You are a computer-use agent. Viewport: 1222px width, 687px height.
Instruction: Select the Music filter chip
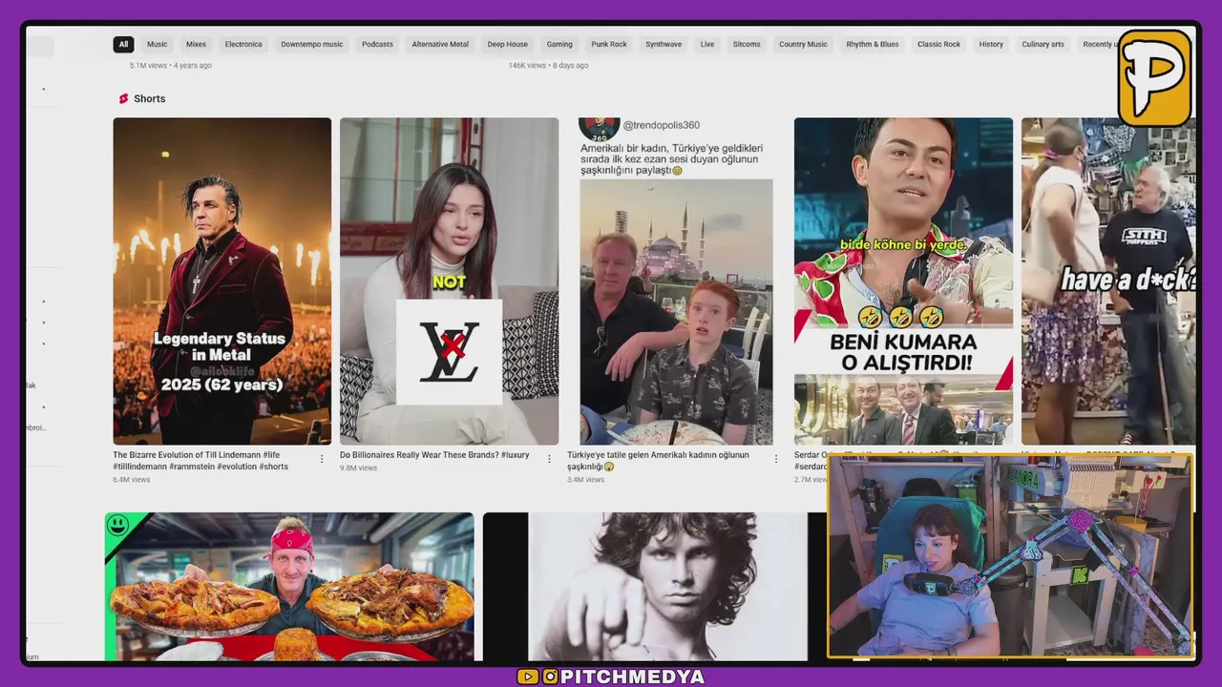157,44
